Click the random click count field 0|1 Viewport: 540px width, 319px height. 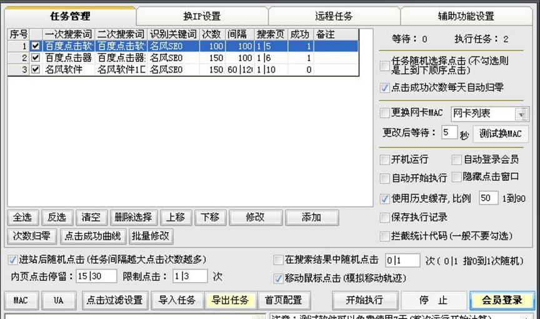pos(402,260)
